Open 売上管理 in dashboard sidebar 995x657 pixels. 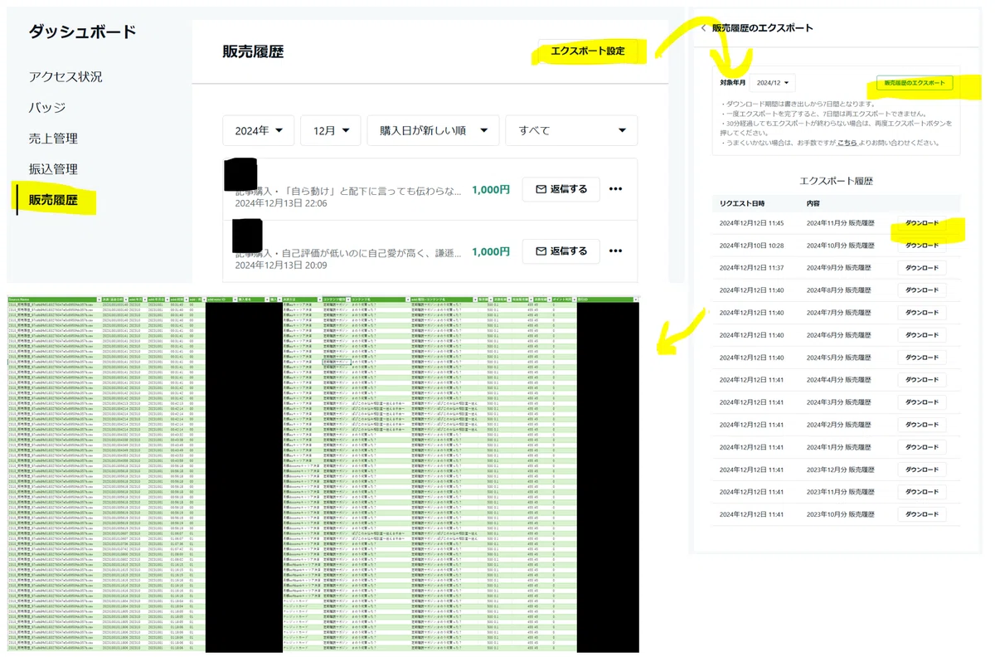coord(53,138)
